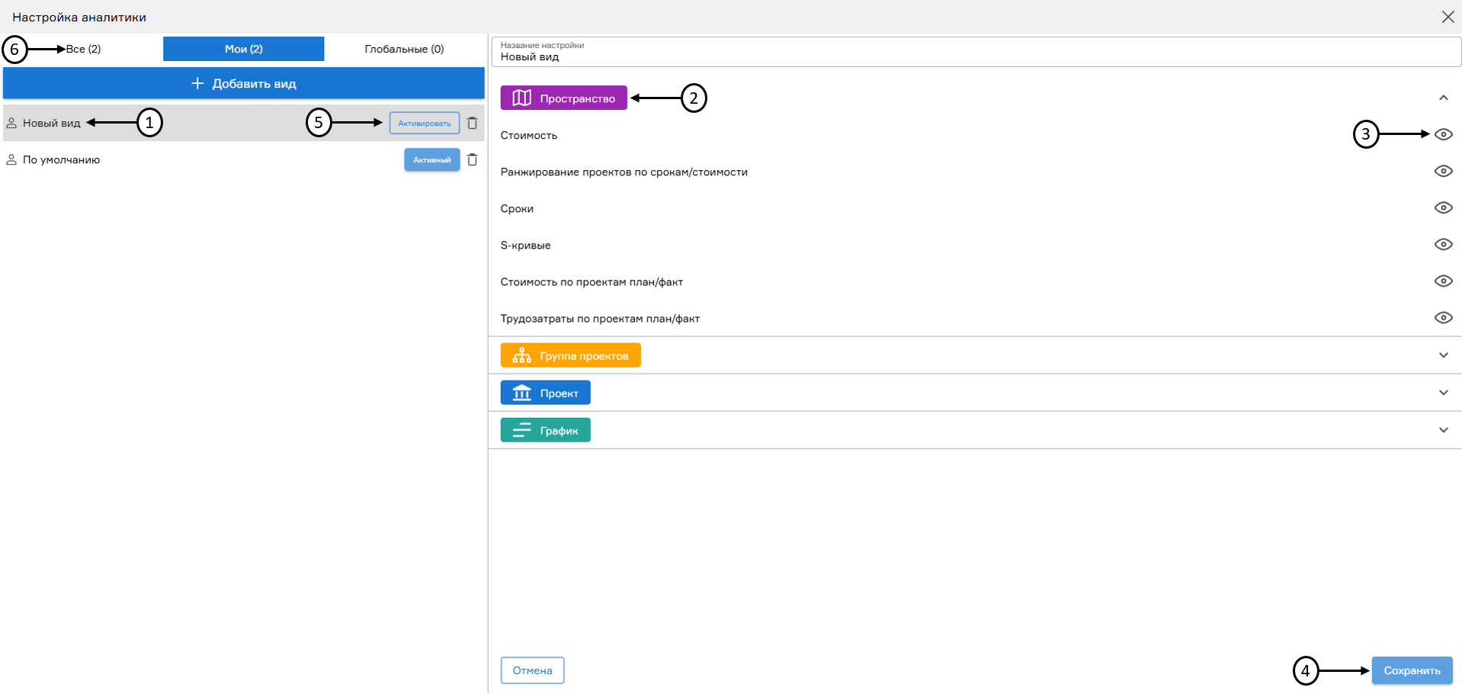Collapse the Пространство section

1443,98
